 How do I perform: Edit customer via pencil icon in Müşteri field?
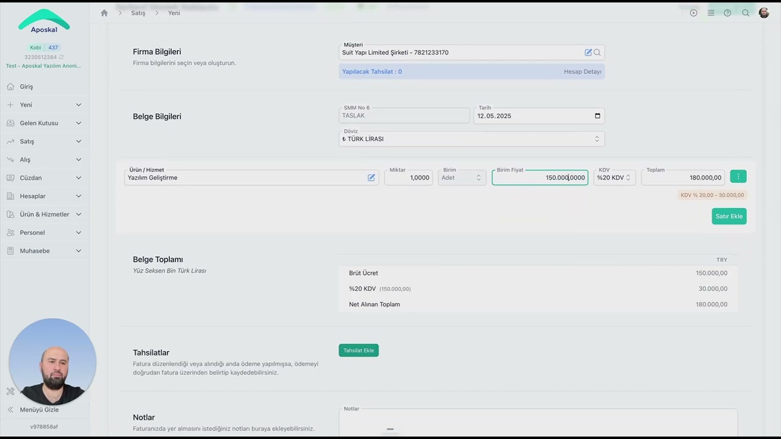click(588, 52)
